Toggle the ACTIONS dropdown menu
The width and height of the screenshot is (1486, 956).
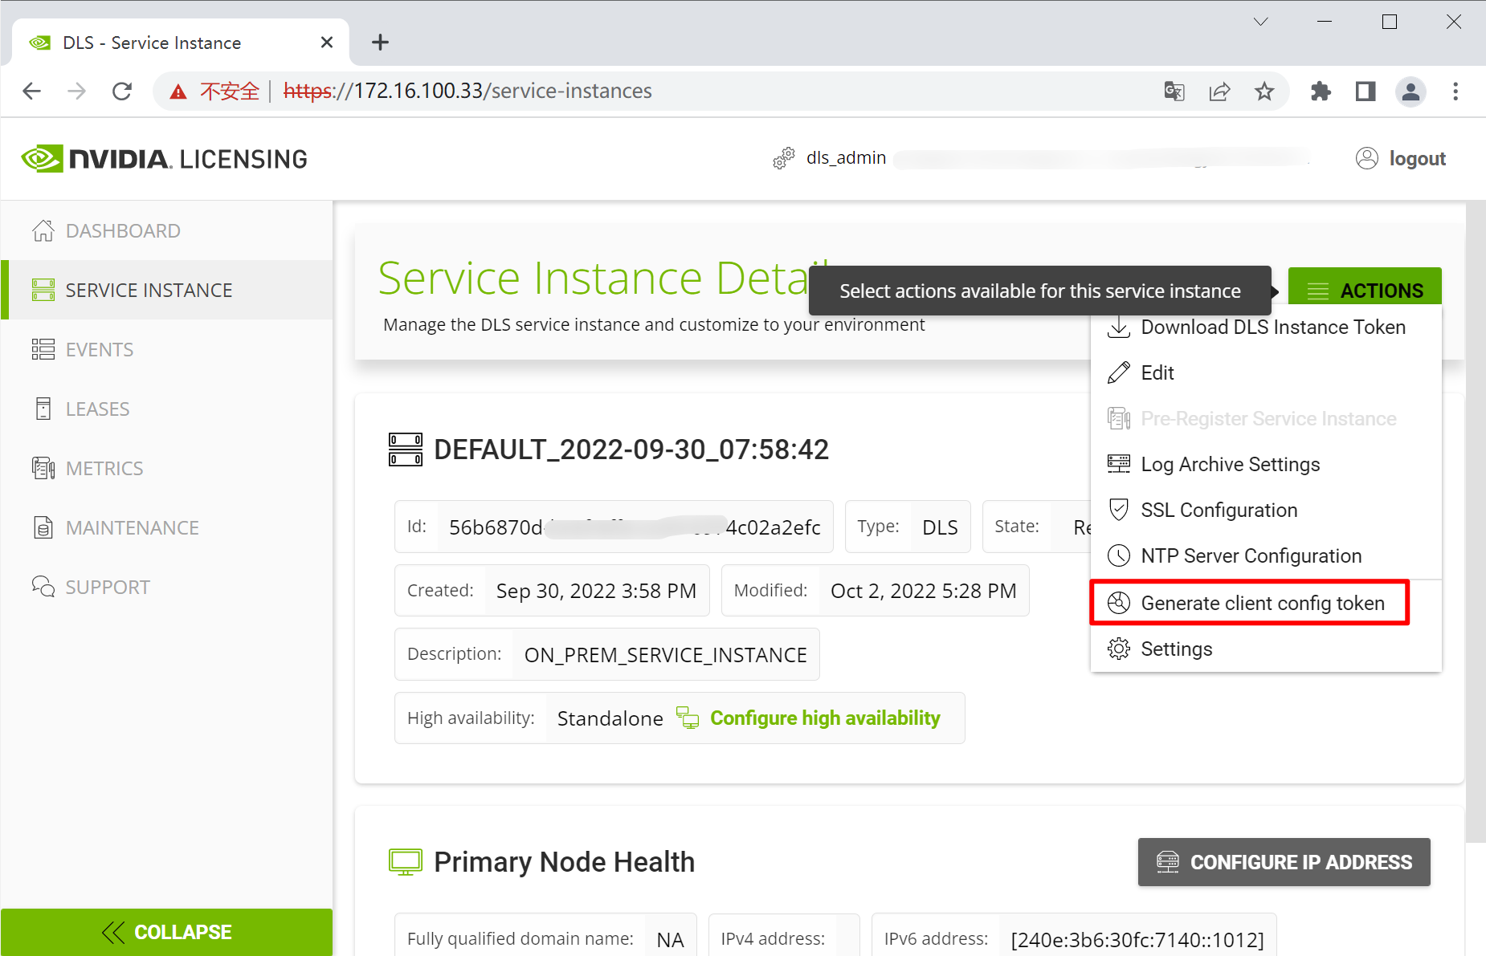(x=1365, y=291)
